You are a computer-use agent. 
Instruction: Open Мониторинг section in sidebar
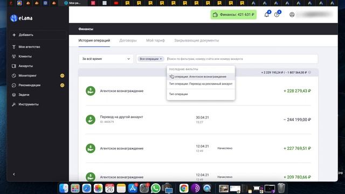[x=27, y=75]
